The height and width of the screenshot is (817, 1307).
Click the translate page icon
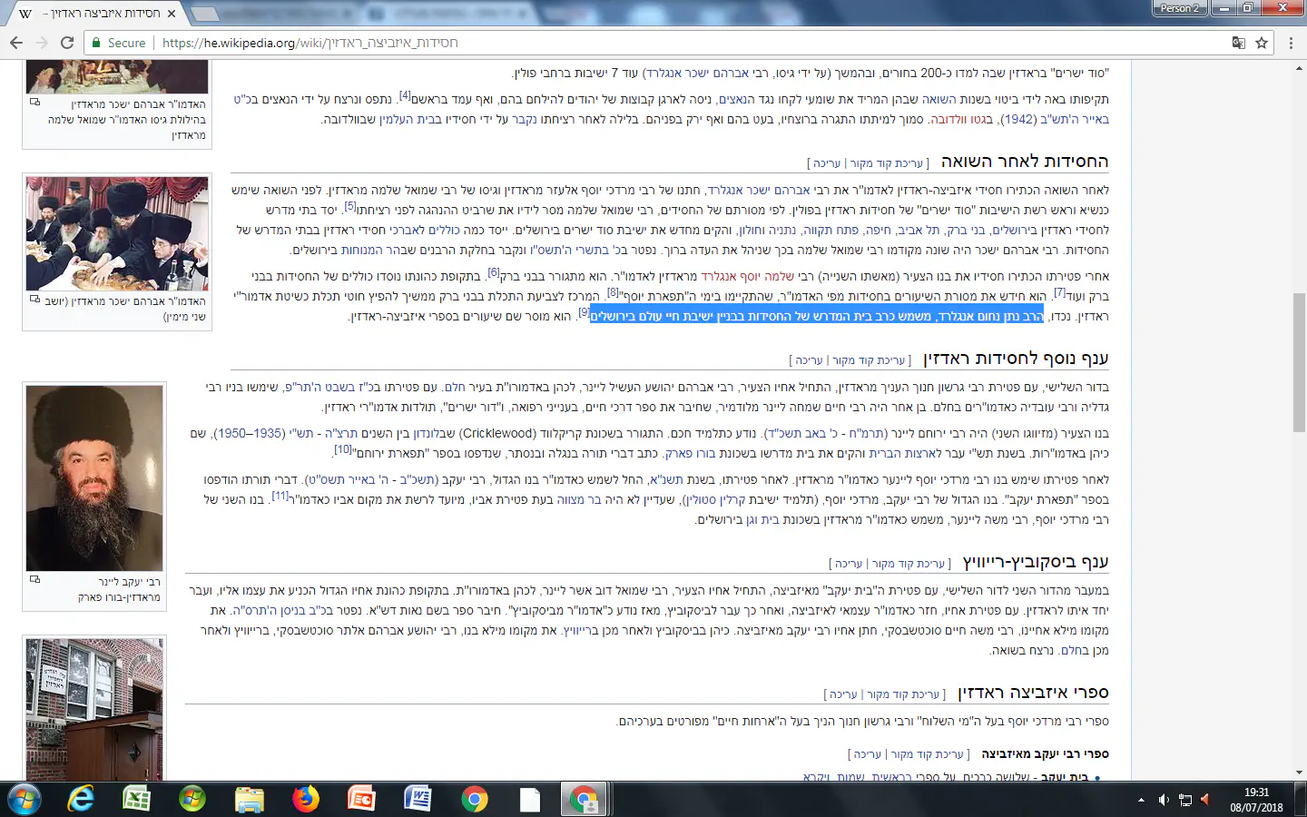click(x=1239, y=43)
